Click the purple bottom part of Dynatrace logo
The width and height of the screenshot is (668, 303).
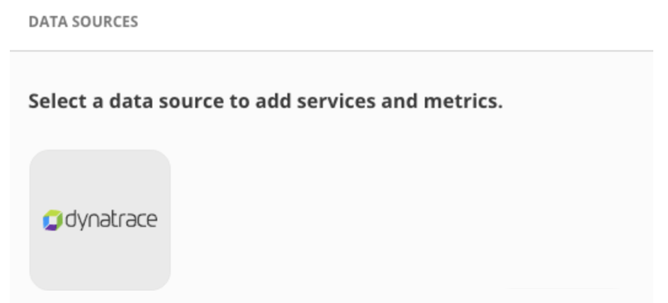click(x=52, y=228)
